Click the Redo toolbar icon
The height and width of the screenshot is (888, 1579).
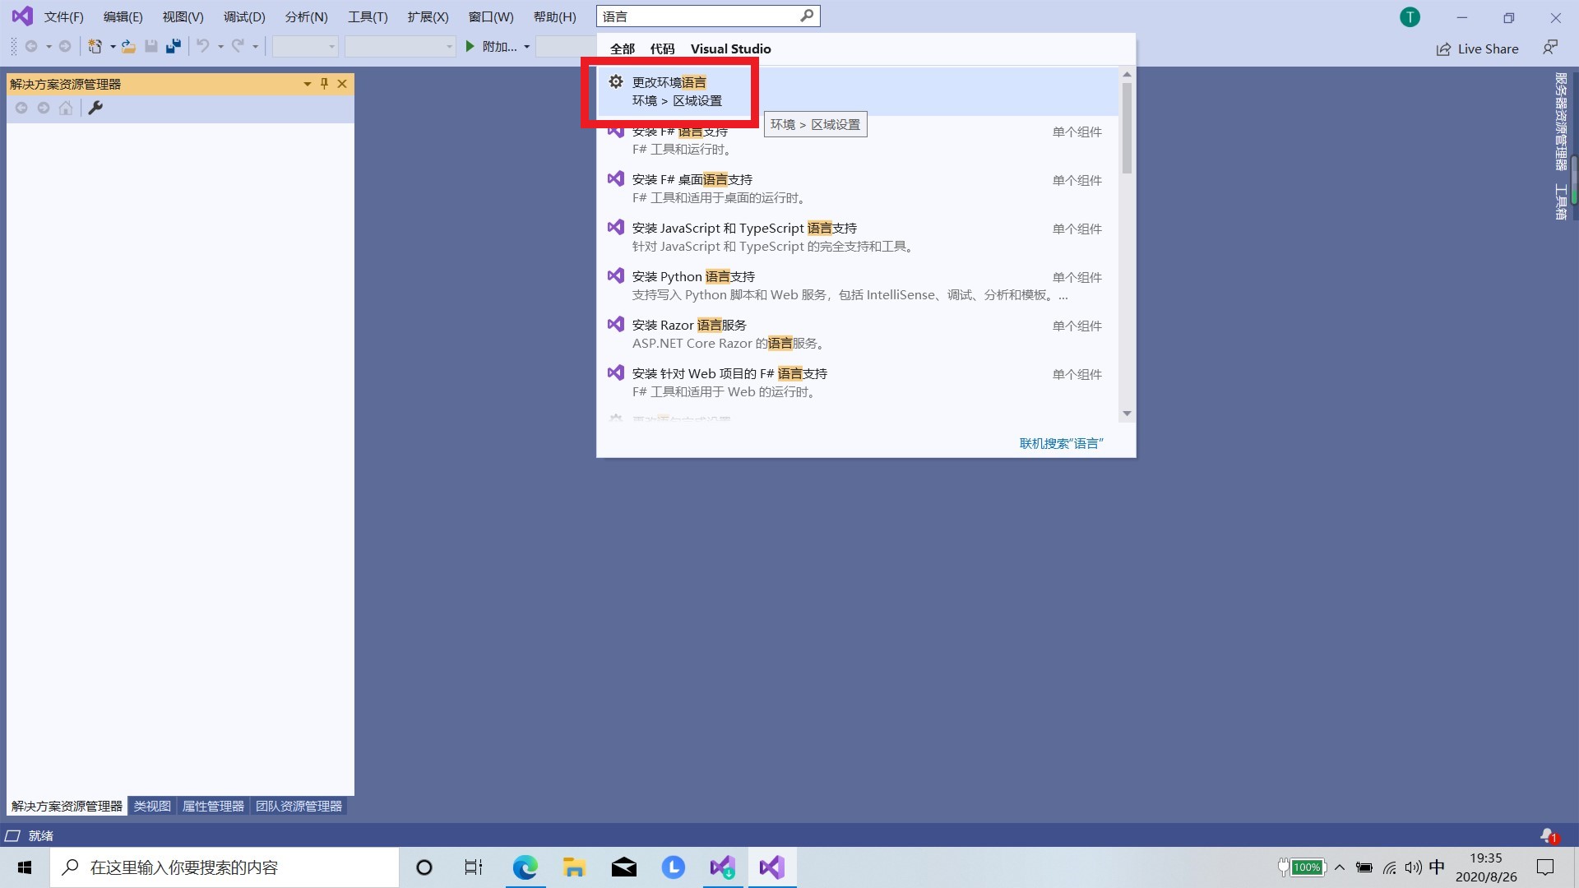(x=237, y=47)
